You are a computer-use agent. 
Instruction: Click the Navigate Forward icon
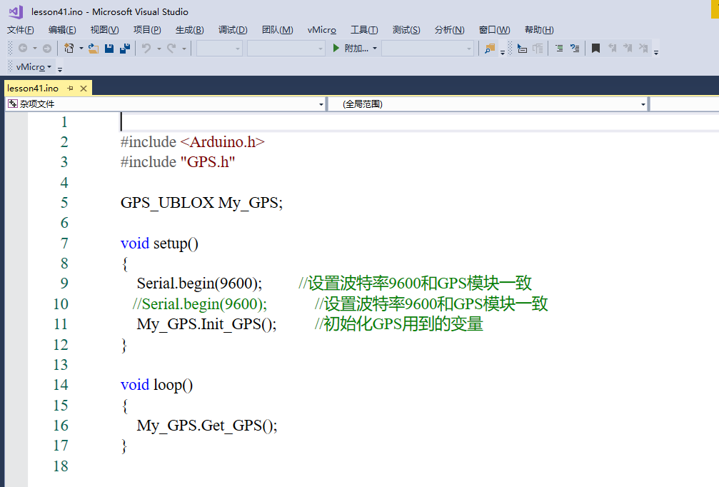click(46, 49)
